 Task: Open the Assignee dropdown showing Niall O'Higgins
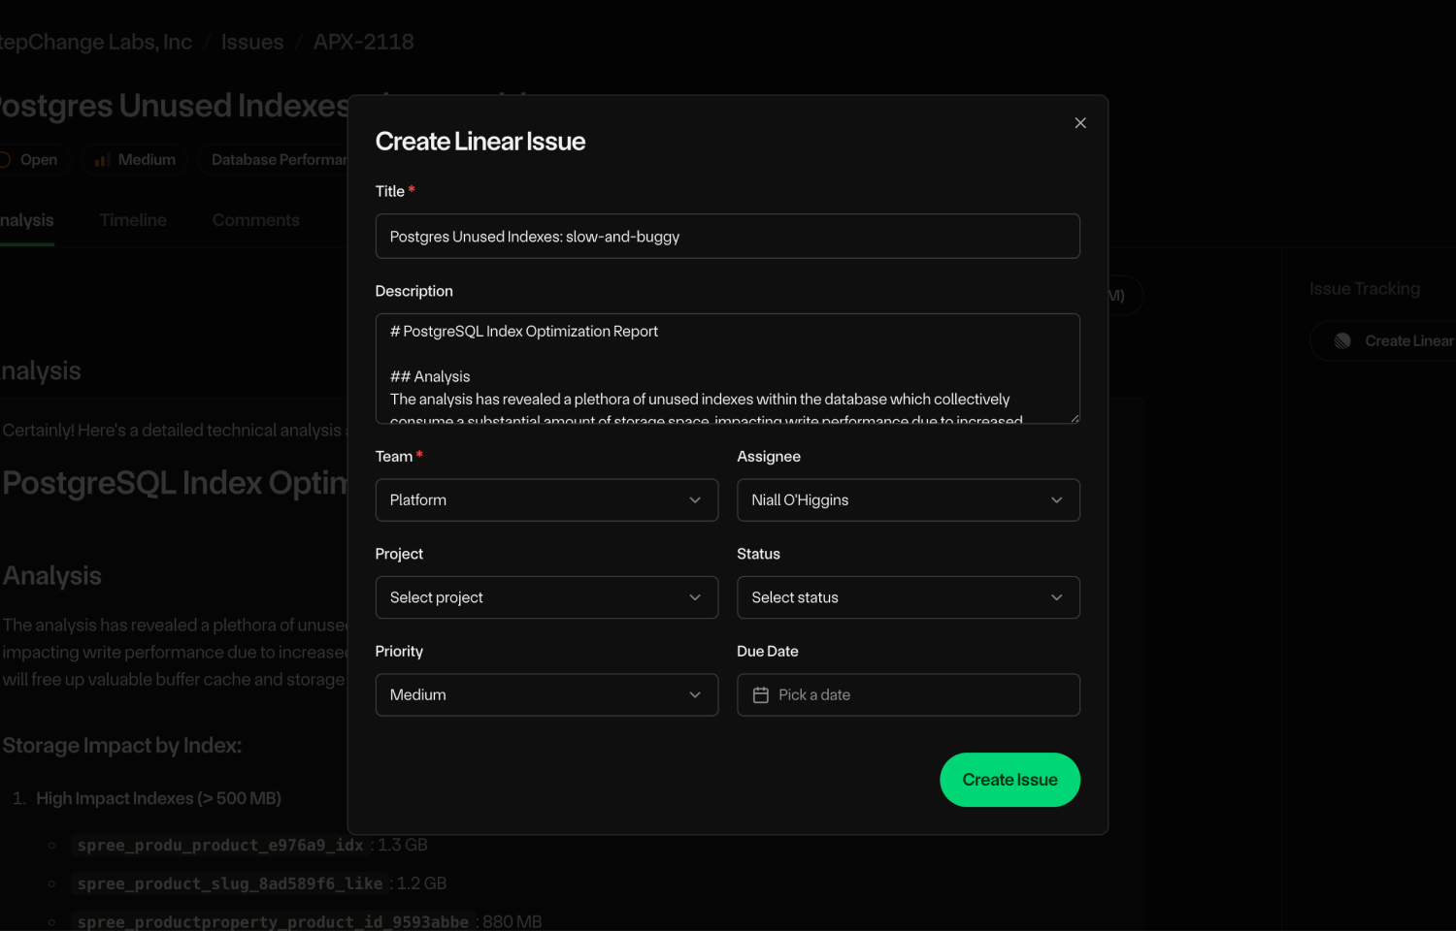point(909,500)
